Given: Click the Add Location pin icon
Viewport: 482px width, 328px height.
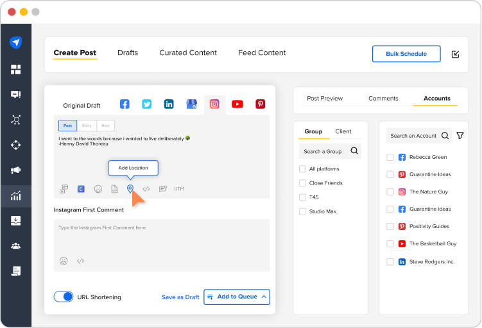Looking at the screenshot, I should (130, 189).
